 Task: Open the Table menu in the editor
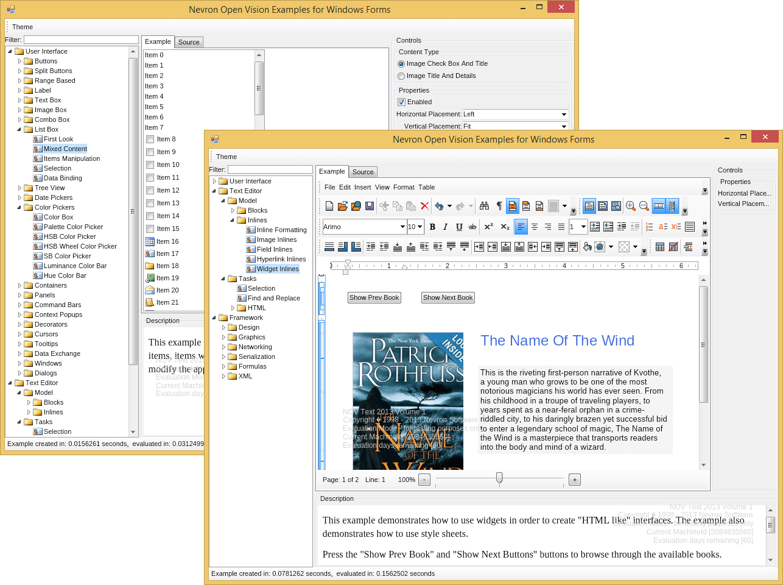(x=426, y=187)
